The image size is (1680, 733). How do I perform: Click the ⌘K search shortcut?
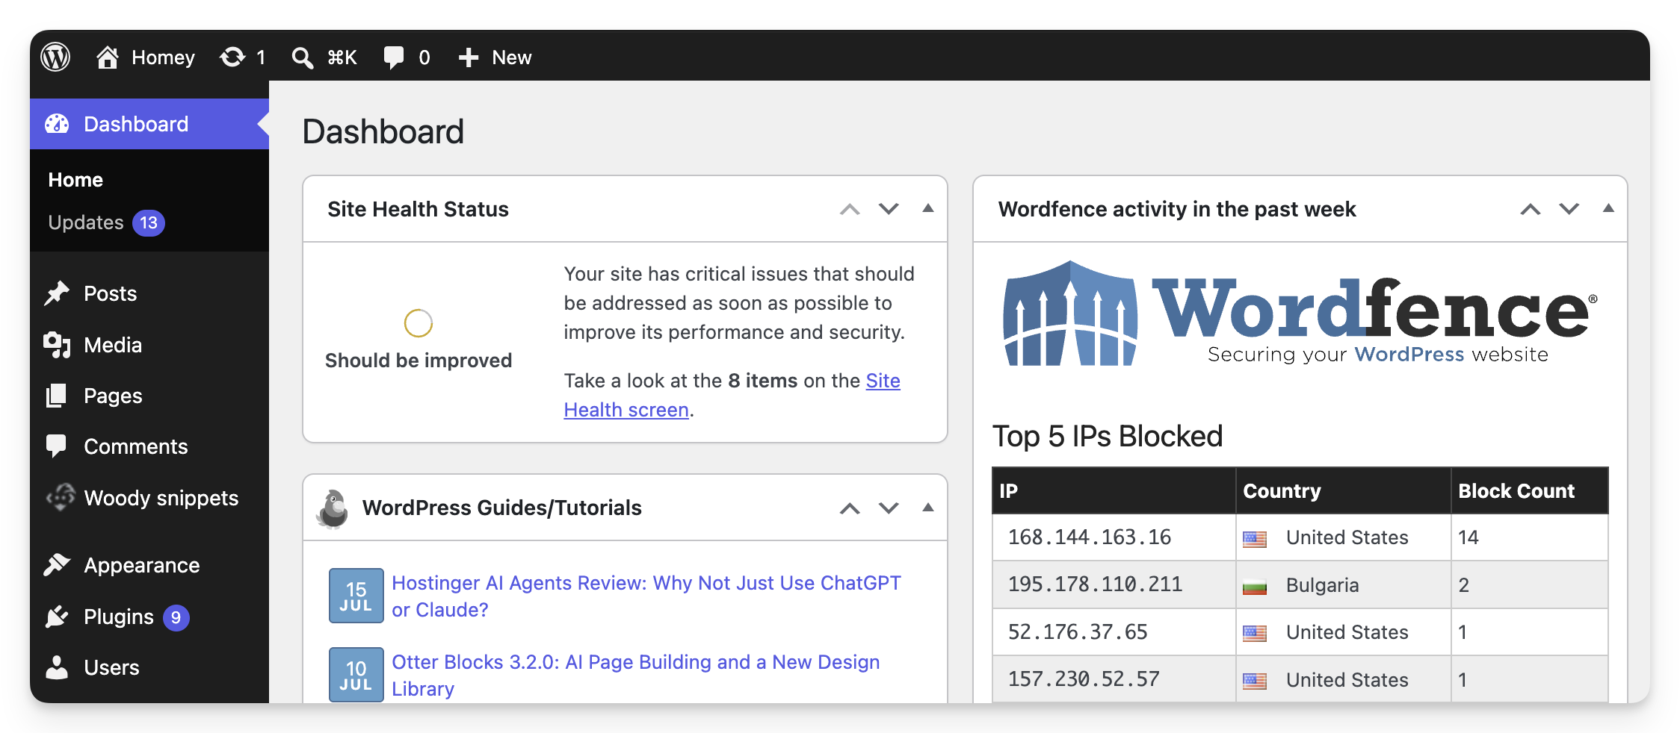tap(342, 57)
